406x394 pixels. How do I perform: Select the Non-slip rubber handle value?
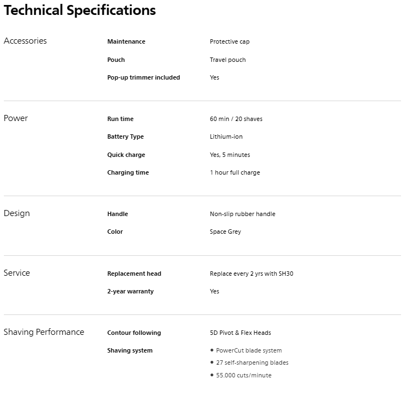click(x=243, y=214)
